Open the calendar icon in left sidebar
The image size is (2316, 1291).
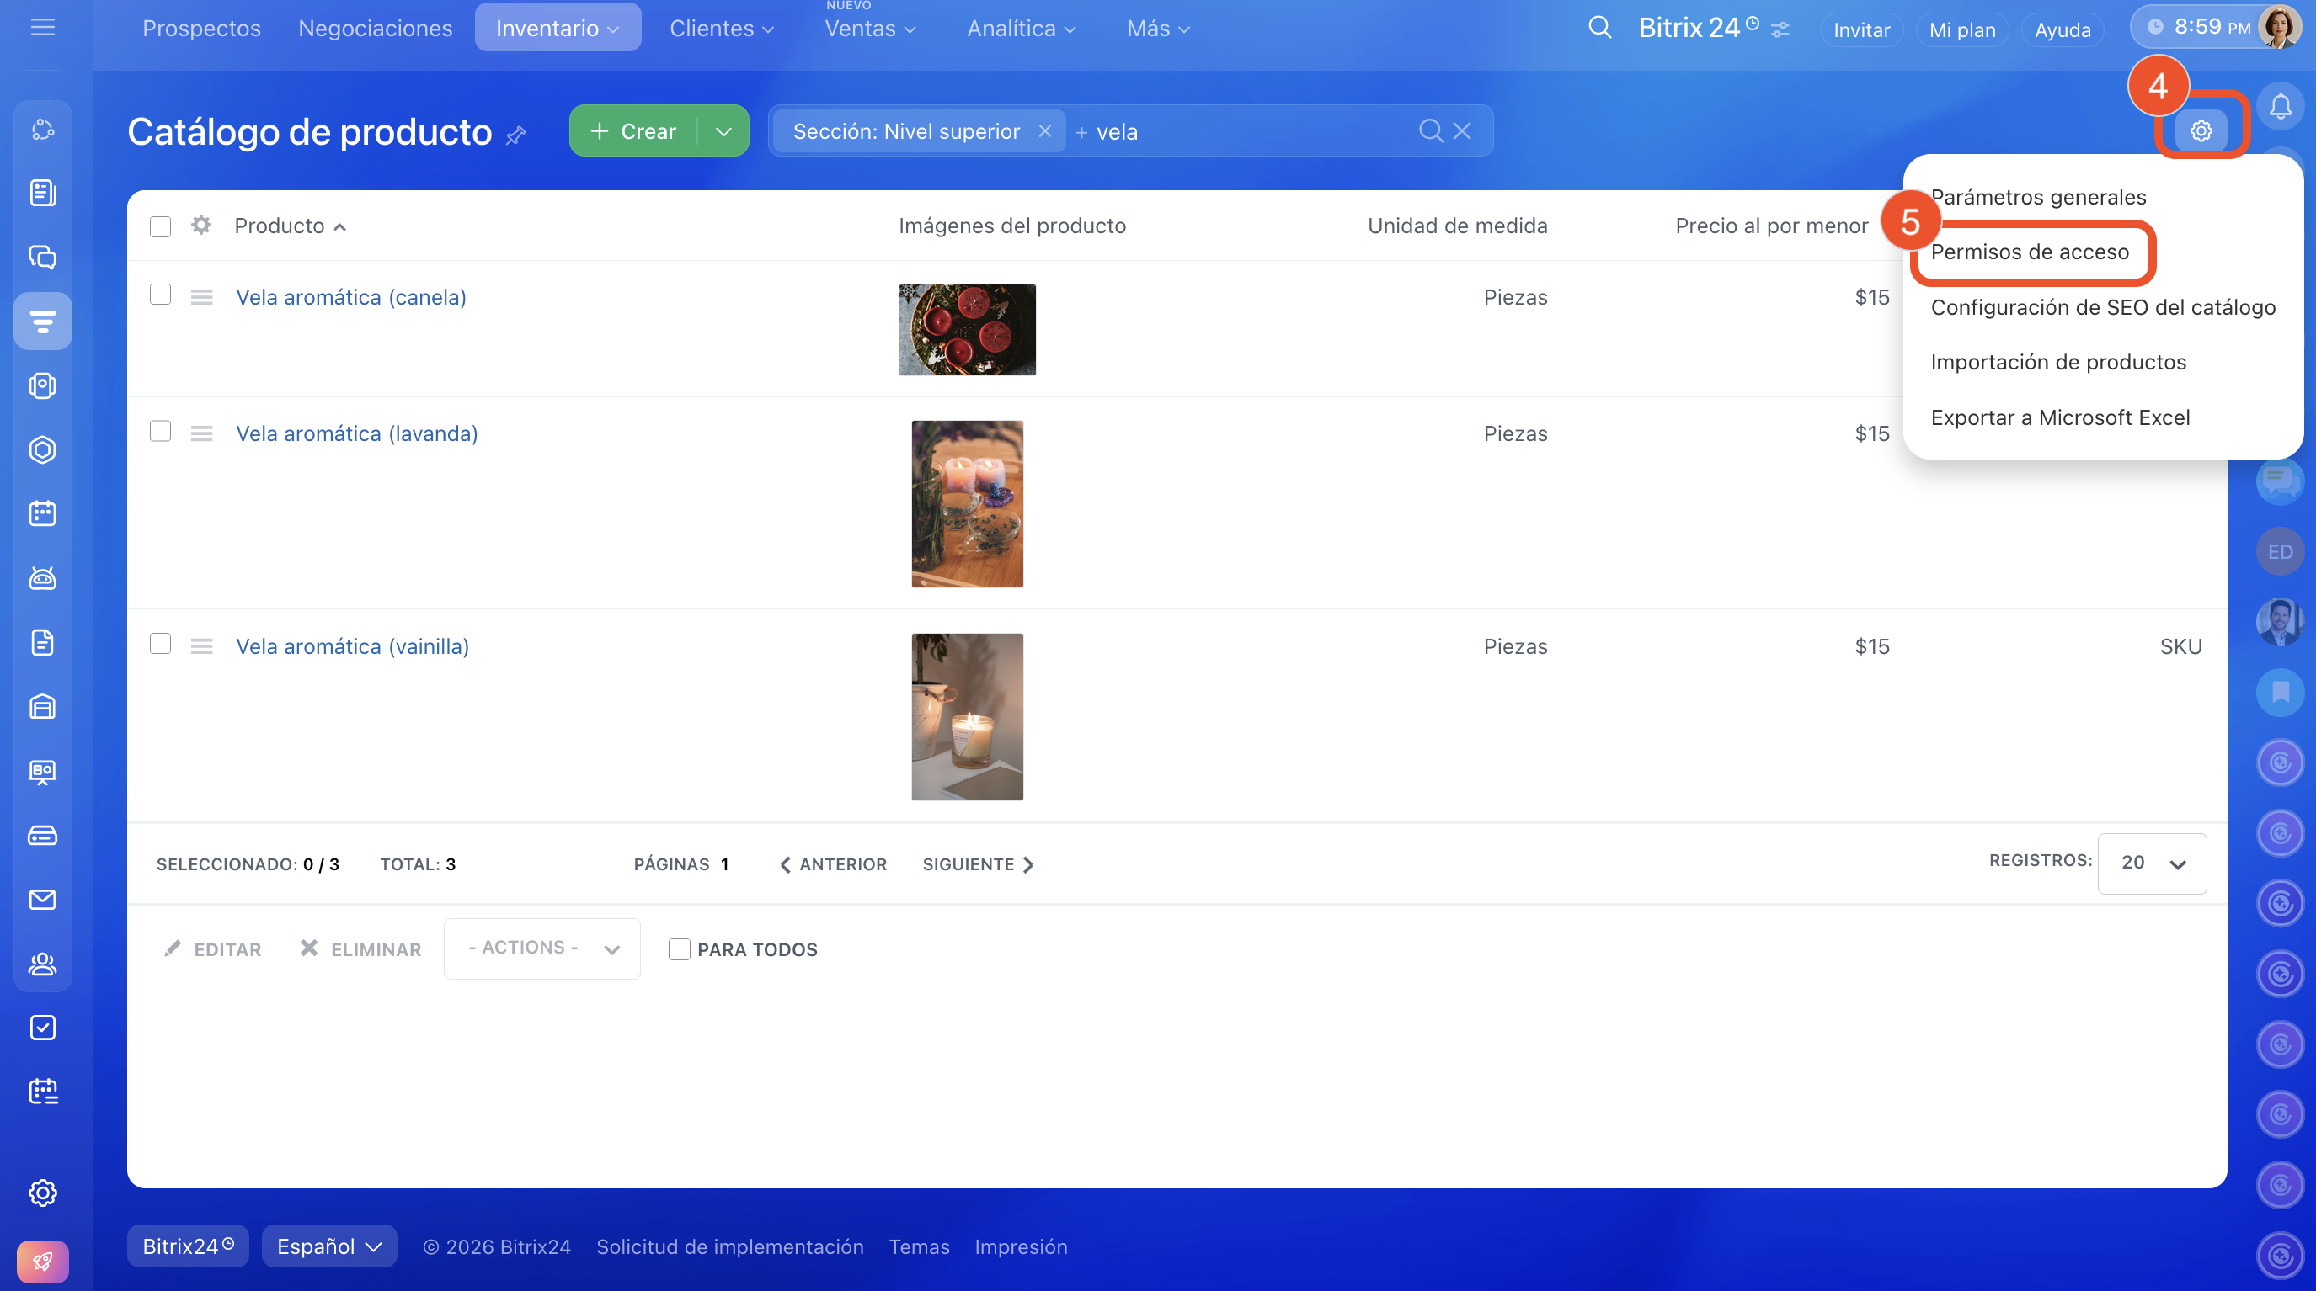click(x=42, y=514)
